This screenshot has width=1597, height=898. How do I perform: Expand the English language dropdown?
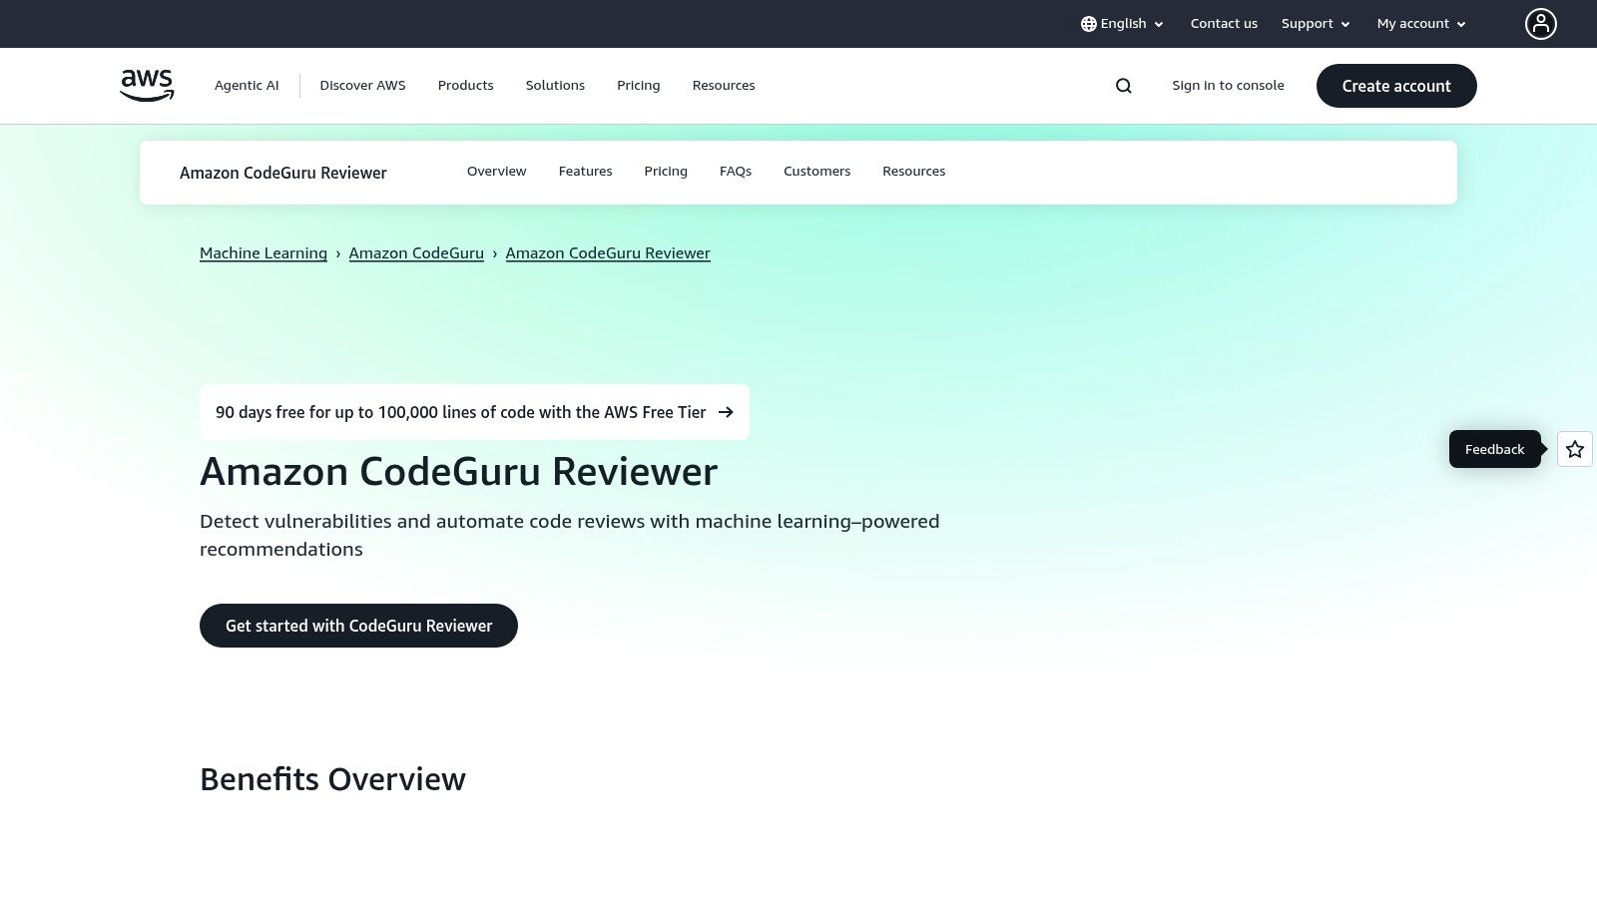[1122, 23]
